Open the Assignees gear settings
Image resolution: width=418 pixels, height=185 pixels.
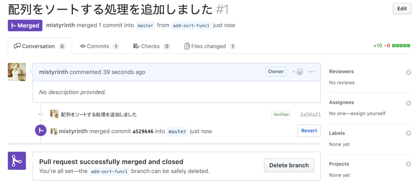point(408,103)
